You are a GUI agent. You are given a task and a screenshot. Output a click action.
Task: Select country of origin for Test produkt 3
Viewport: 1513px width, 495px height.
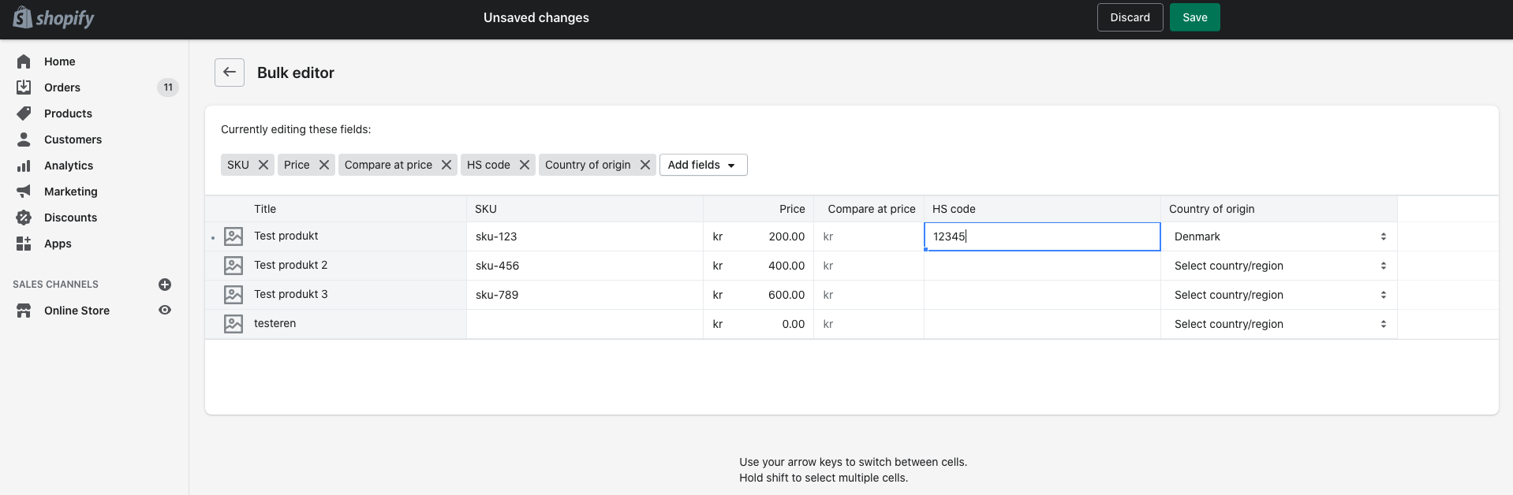pos(1278,295)
